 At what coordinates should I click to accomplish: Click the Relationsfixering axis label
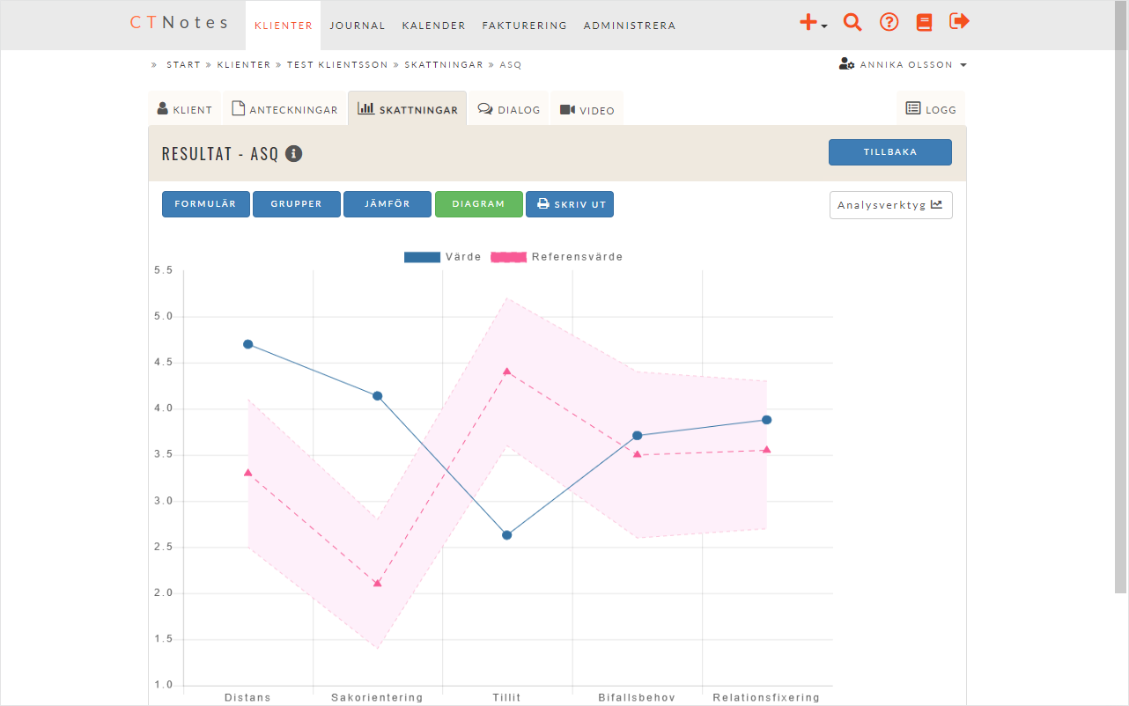766,697
